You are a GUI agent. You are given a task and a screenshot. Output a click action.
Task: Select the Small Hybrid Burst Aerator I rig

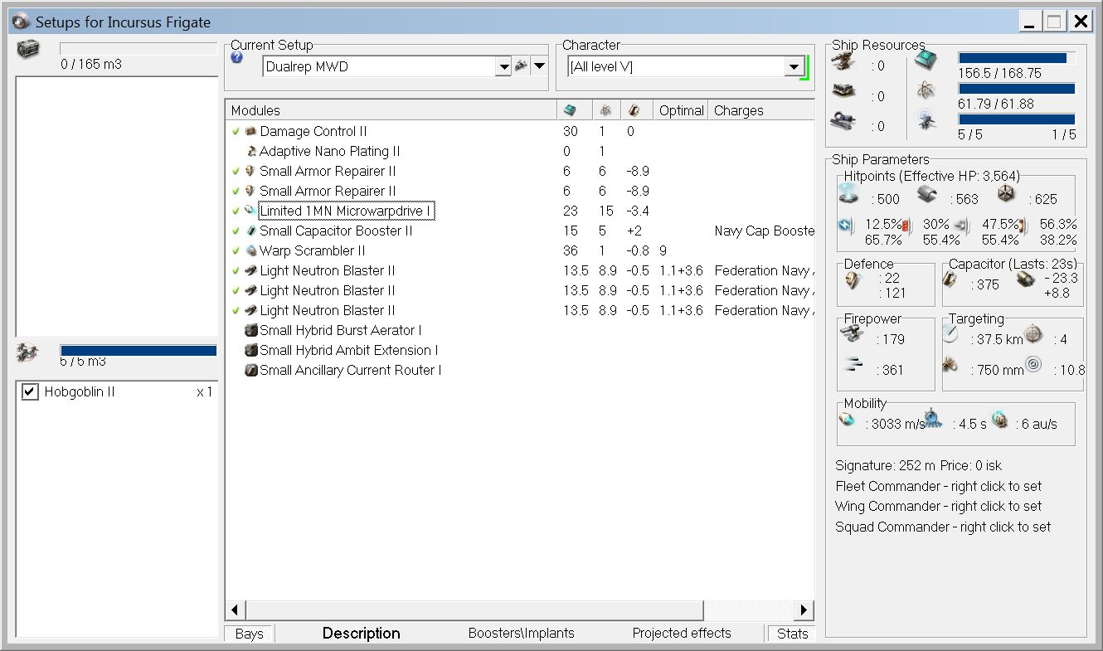[340, 330]
